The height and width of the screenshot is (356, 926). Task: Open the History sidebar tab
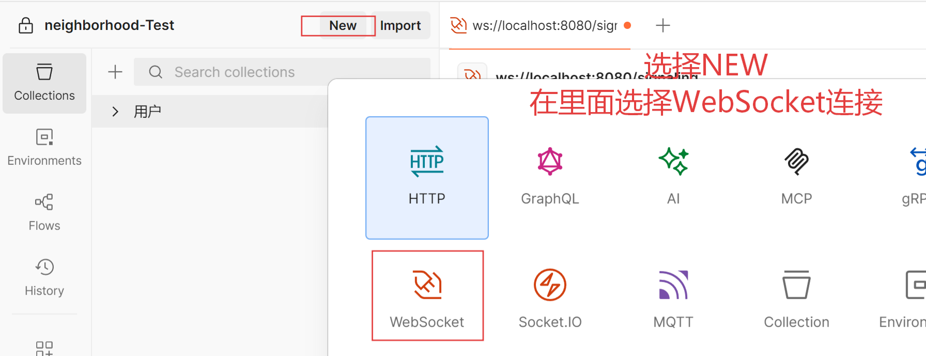pyautogui.click(x=44, y=278)
